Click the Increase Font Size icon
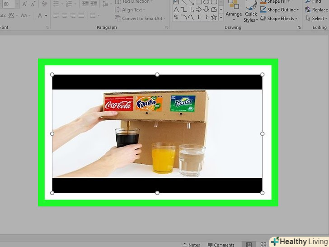This screenshot has height=247, width=329. pyautogui.click(x=24, y=4)
